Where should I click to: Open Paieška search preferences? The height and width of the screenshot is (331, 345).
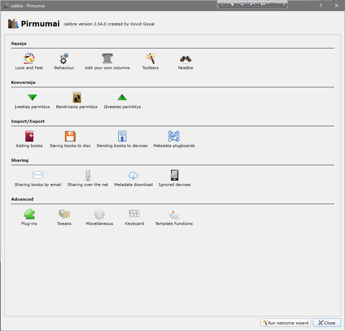185,61
